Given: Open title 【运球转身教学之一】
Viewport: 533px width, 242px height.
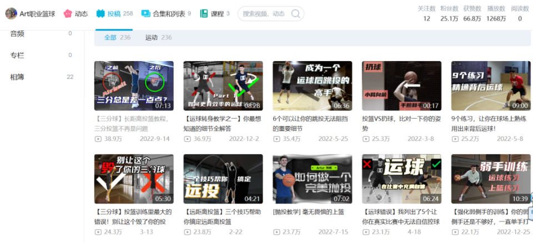Looking at the screenshot, I should (223, 124).
